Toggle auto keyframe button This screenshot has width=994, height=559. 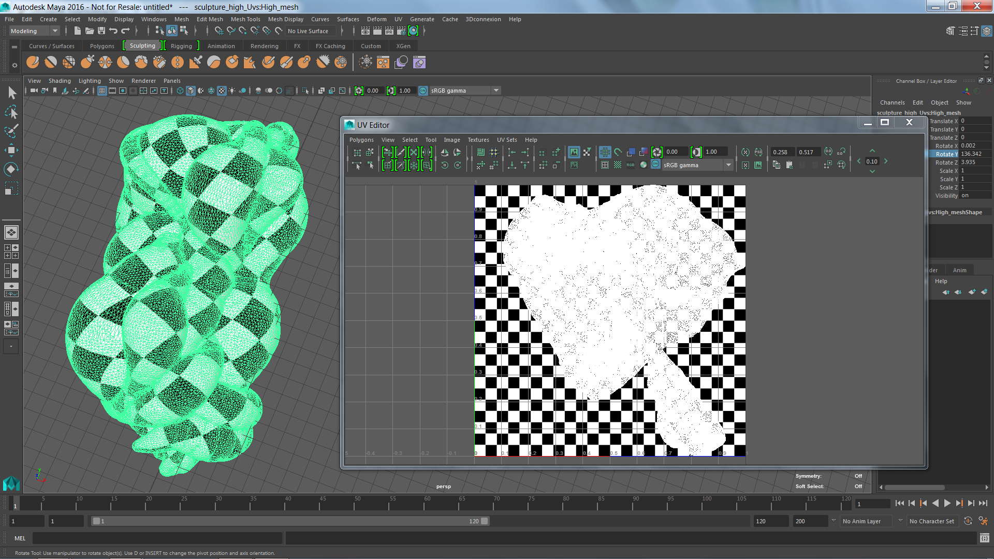pos(968,521)
